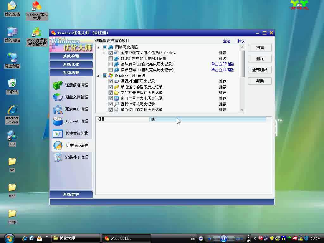Open the 系统清理 section
Screen dimensions: 324x243
point(71,73)
